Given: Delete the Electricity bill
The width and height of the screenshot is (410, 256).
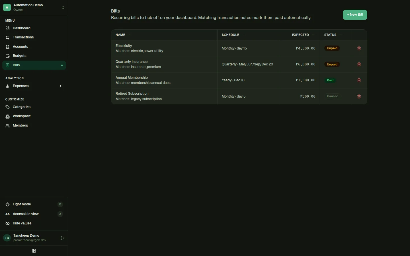Looking at the screenshot, I should click(359, 49).
